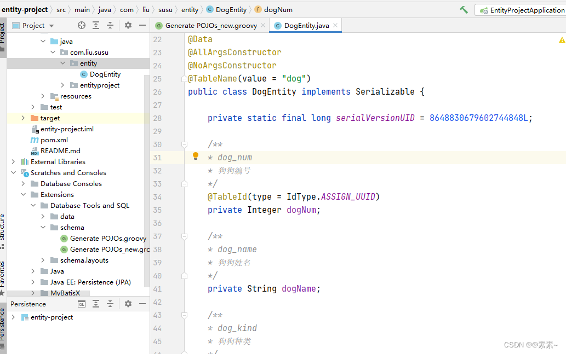Image resolution: width=566 pixels, height=354 pixels.
Task: Hide the Project tool window
Action: pyautogui.click(x=142, y=25)
